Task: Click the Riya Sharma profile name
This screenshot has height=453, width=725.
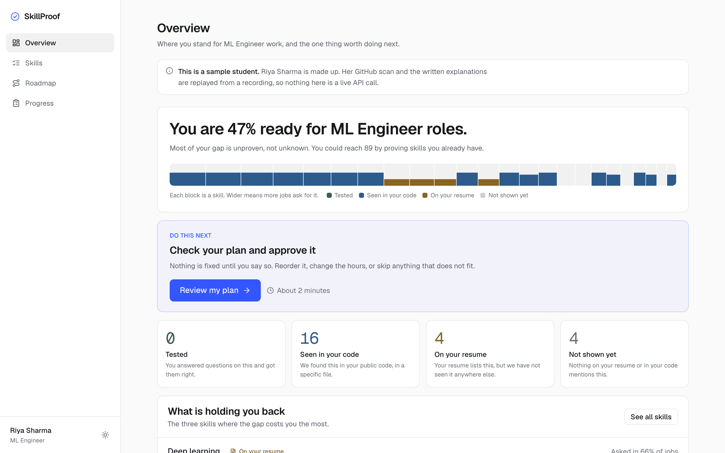Action: (31, 431)
